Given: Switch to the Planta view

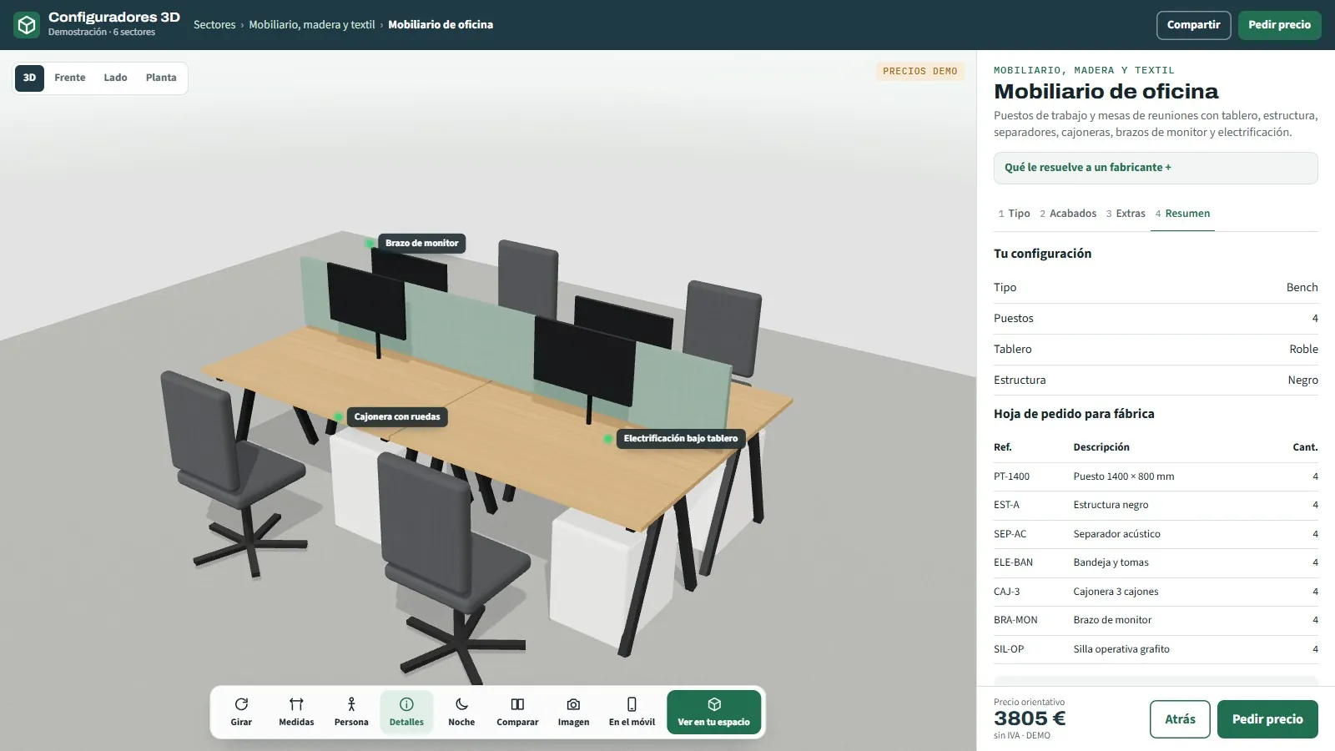Looking at the screenshot, I should coord(161,78).
